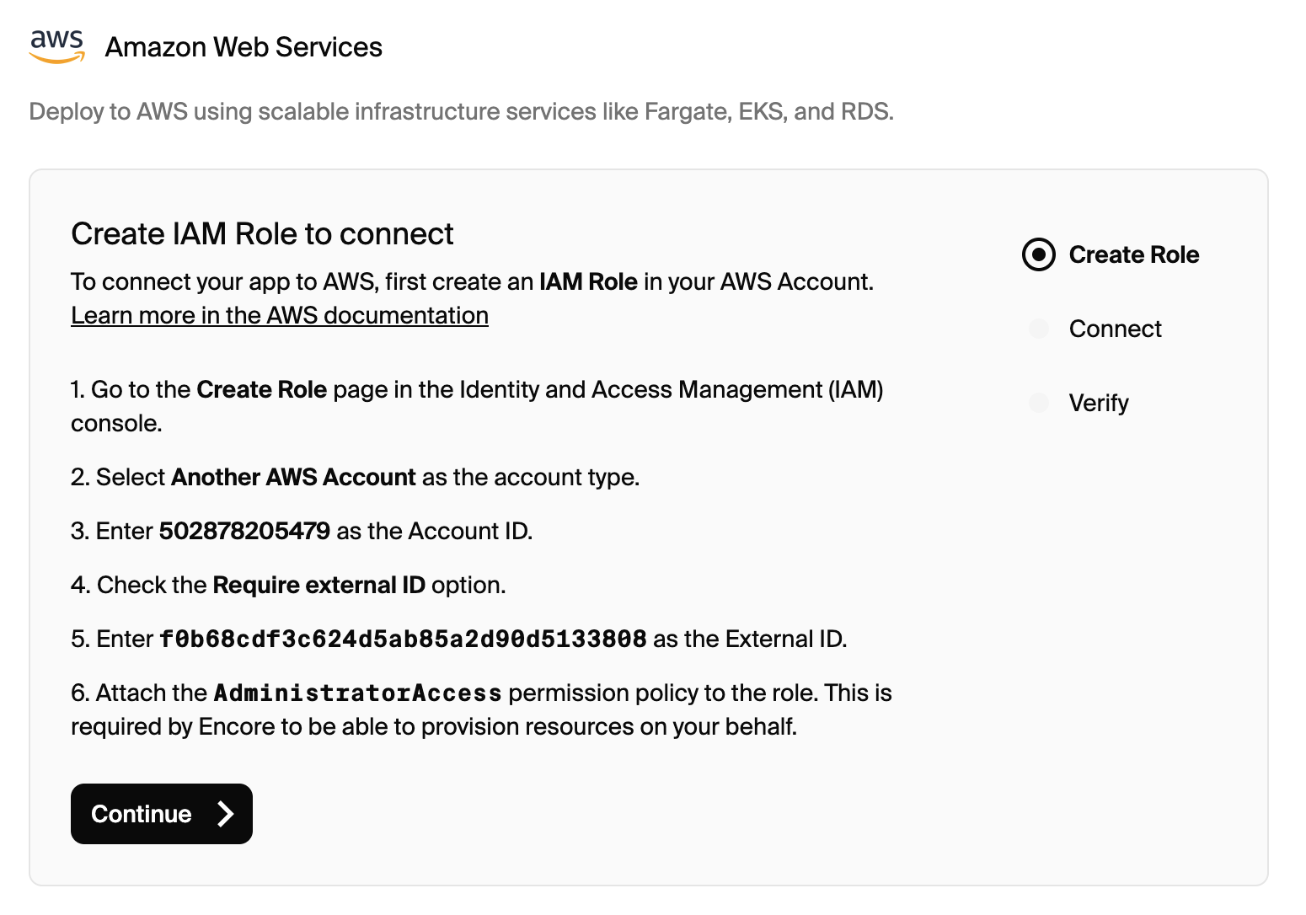Jump to the Verify step label
This screenshot has width=1306, height=915.
pyautogui.click(x=1099, y=403)
